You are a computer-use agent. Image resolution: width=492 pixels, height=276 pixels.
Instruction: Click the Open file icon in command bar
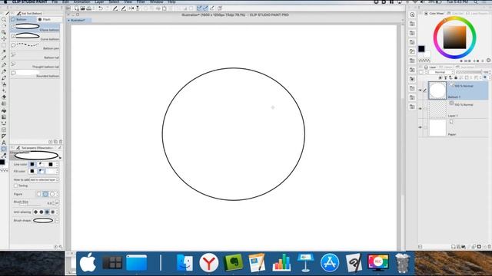83,8
